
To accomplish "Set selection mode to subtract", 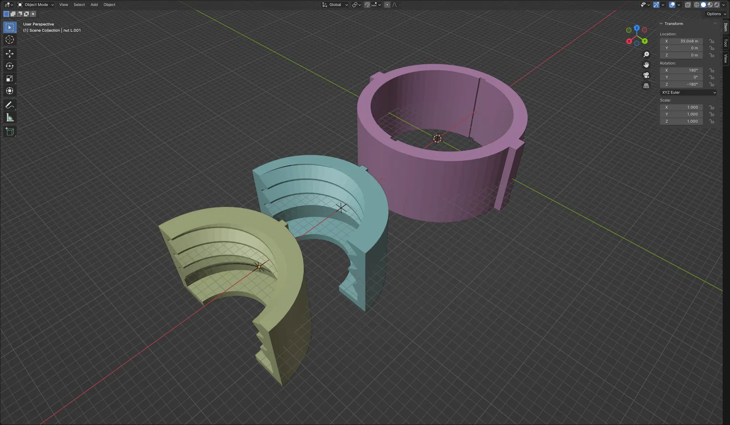I will (20, 14).
